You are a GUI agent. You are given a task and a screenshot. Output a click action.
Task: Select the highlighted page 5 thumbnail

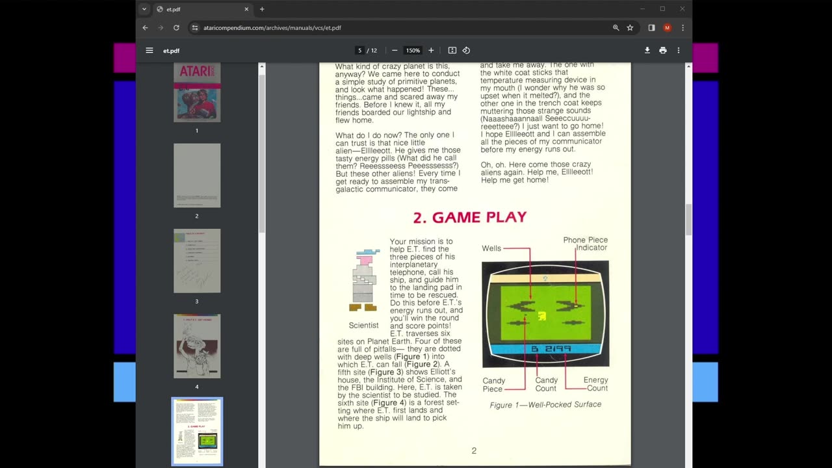tap(197, 432)
